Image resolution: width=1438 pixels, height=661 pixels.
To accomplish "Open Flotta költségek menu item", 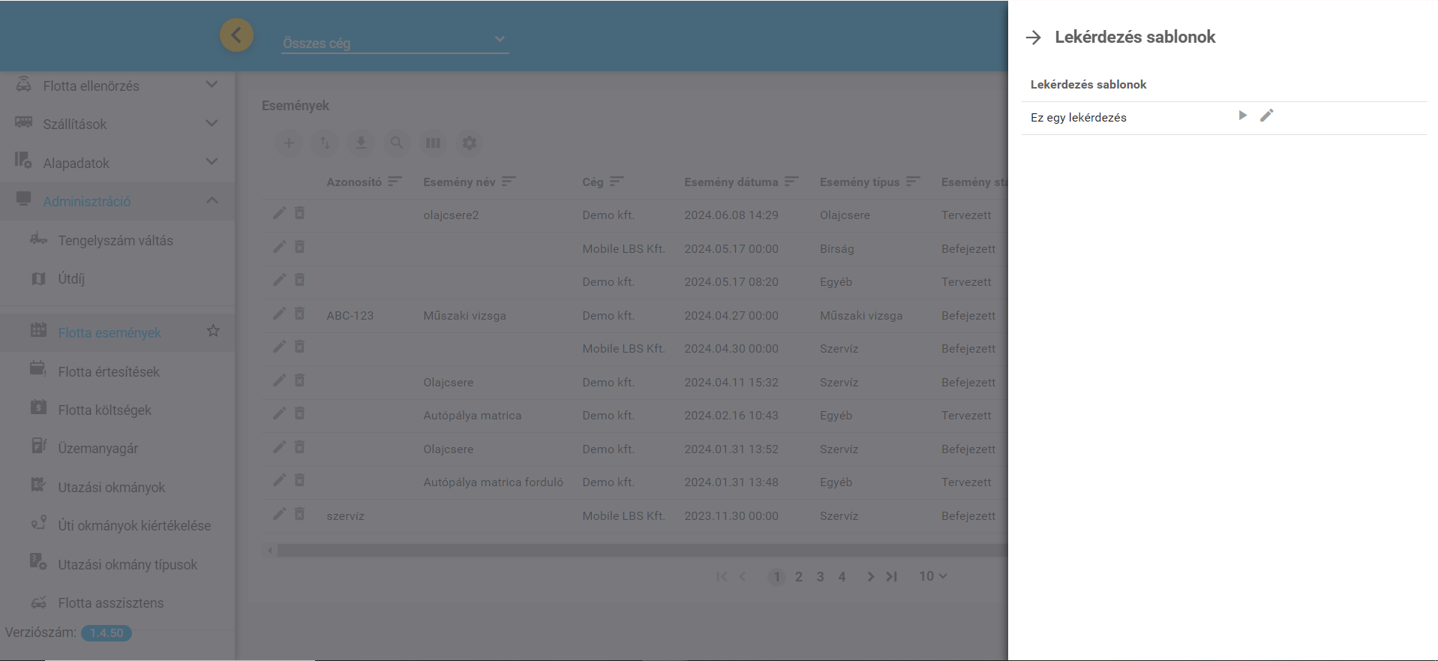I will (105, 410).
